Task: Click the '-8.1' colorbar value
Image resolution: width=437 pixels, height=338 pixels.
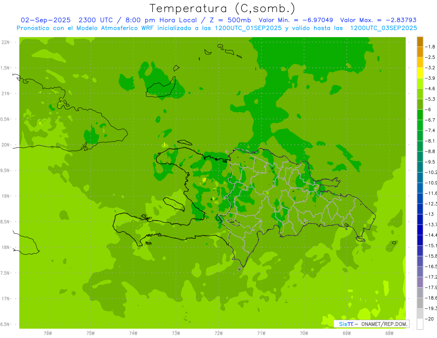Action: (430, 141)
